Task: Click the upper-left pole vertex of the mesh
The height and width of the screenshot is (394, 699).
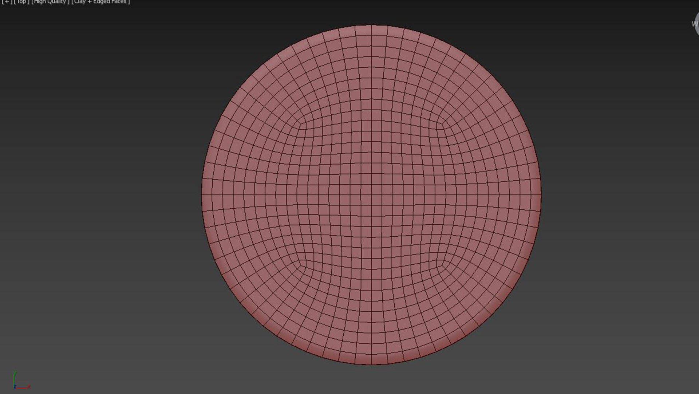Action: [301, 124]
